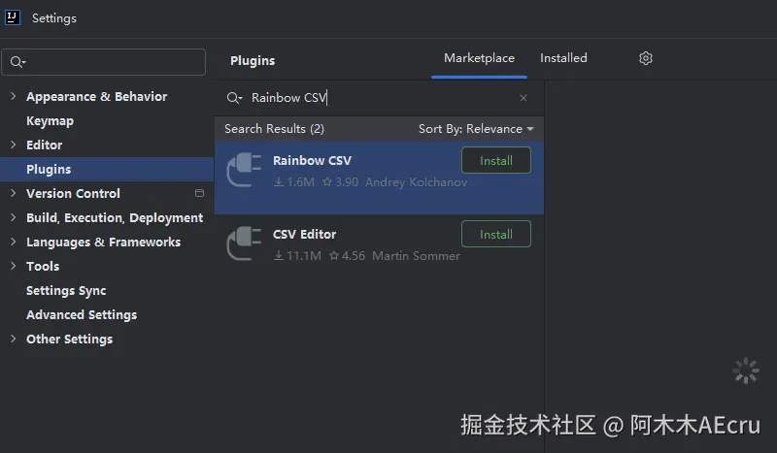Click the Rainbow CSV plugin plug icon
Screen dimensions: 777x453
tap(244, 170)
